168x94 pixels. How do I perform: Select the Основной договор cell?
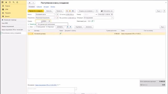tap(46, 34)
